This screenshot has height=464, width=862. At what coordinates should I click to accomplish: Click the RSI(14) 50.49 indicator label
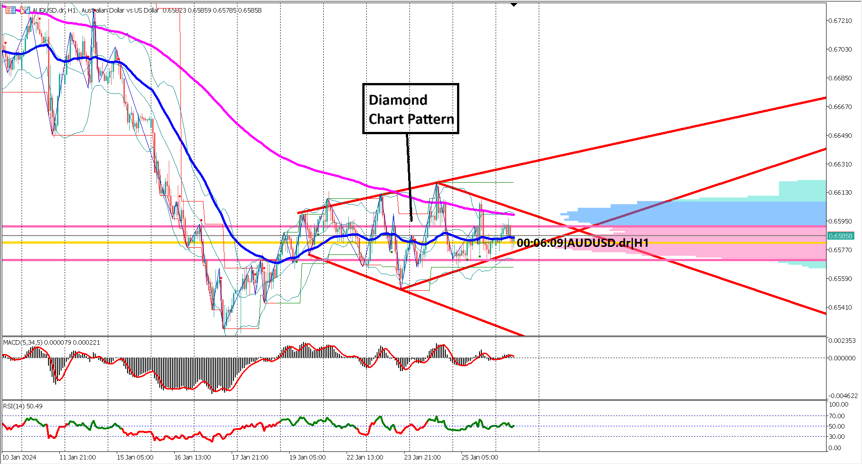[22, 406]
